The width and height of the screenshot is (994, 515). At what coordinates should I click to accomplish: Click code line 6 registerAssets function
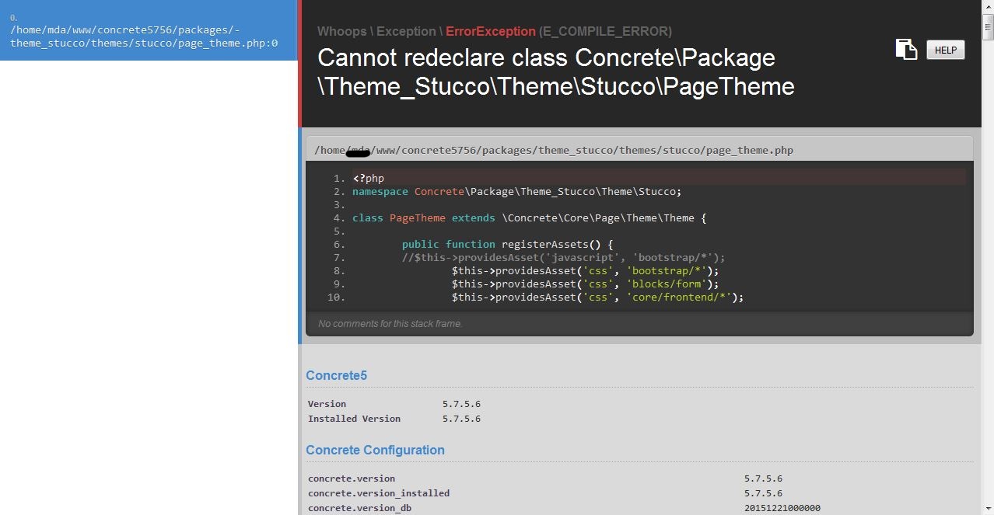(x=507, y=244)
